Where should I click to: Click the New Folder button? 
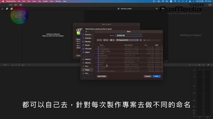pos(102,76)
